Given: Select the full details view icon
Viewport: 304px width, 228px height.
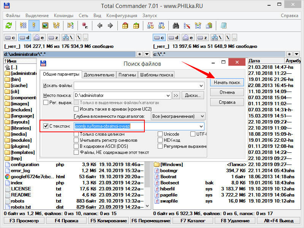Looking at the screenshot, I should (34, 25).
